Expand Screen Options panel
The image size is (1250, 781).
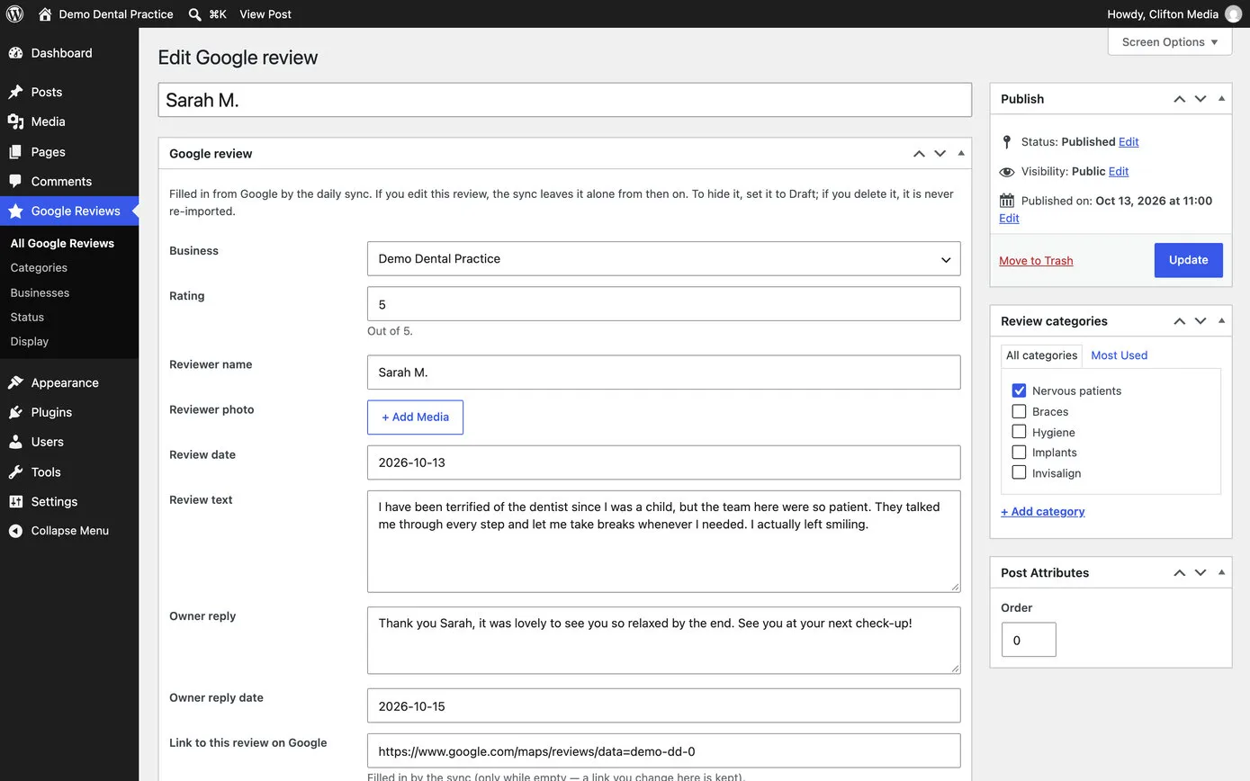(1170, 41)
